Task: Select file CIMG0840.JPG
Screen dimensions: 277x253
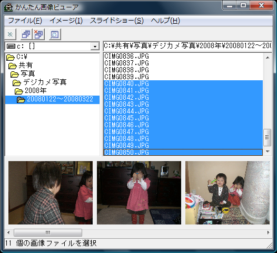Action: pos(183,84)
